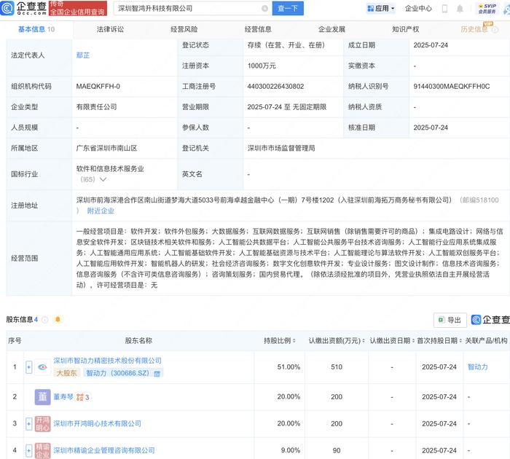Image resolution: width=510 pixels, height=459 pixels.
Task: Click 附近企业 link
Action: 101,211
